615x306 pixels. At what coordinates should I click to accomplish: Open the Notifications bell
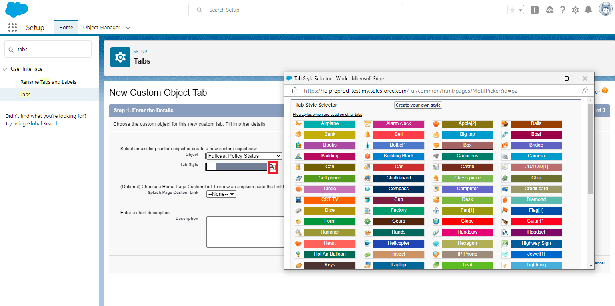point(588,10)
